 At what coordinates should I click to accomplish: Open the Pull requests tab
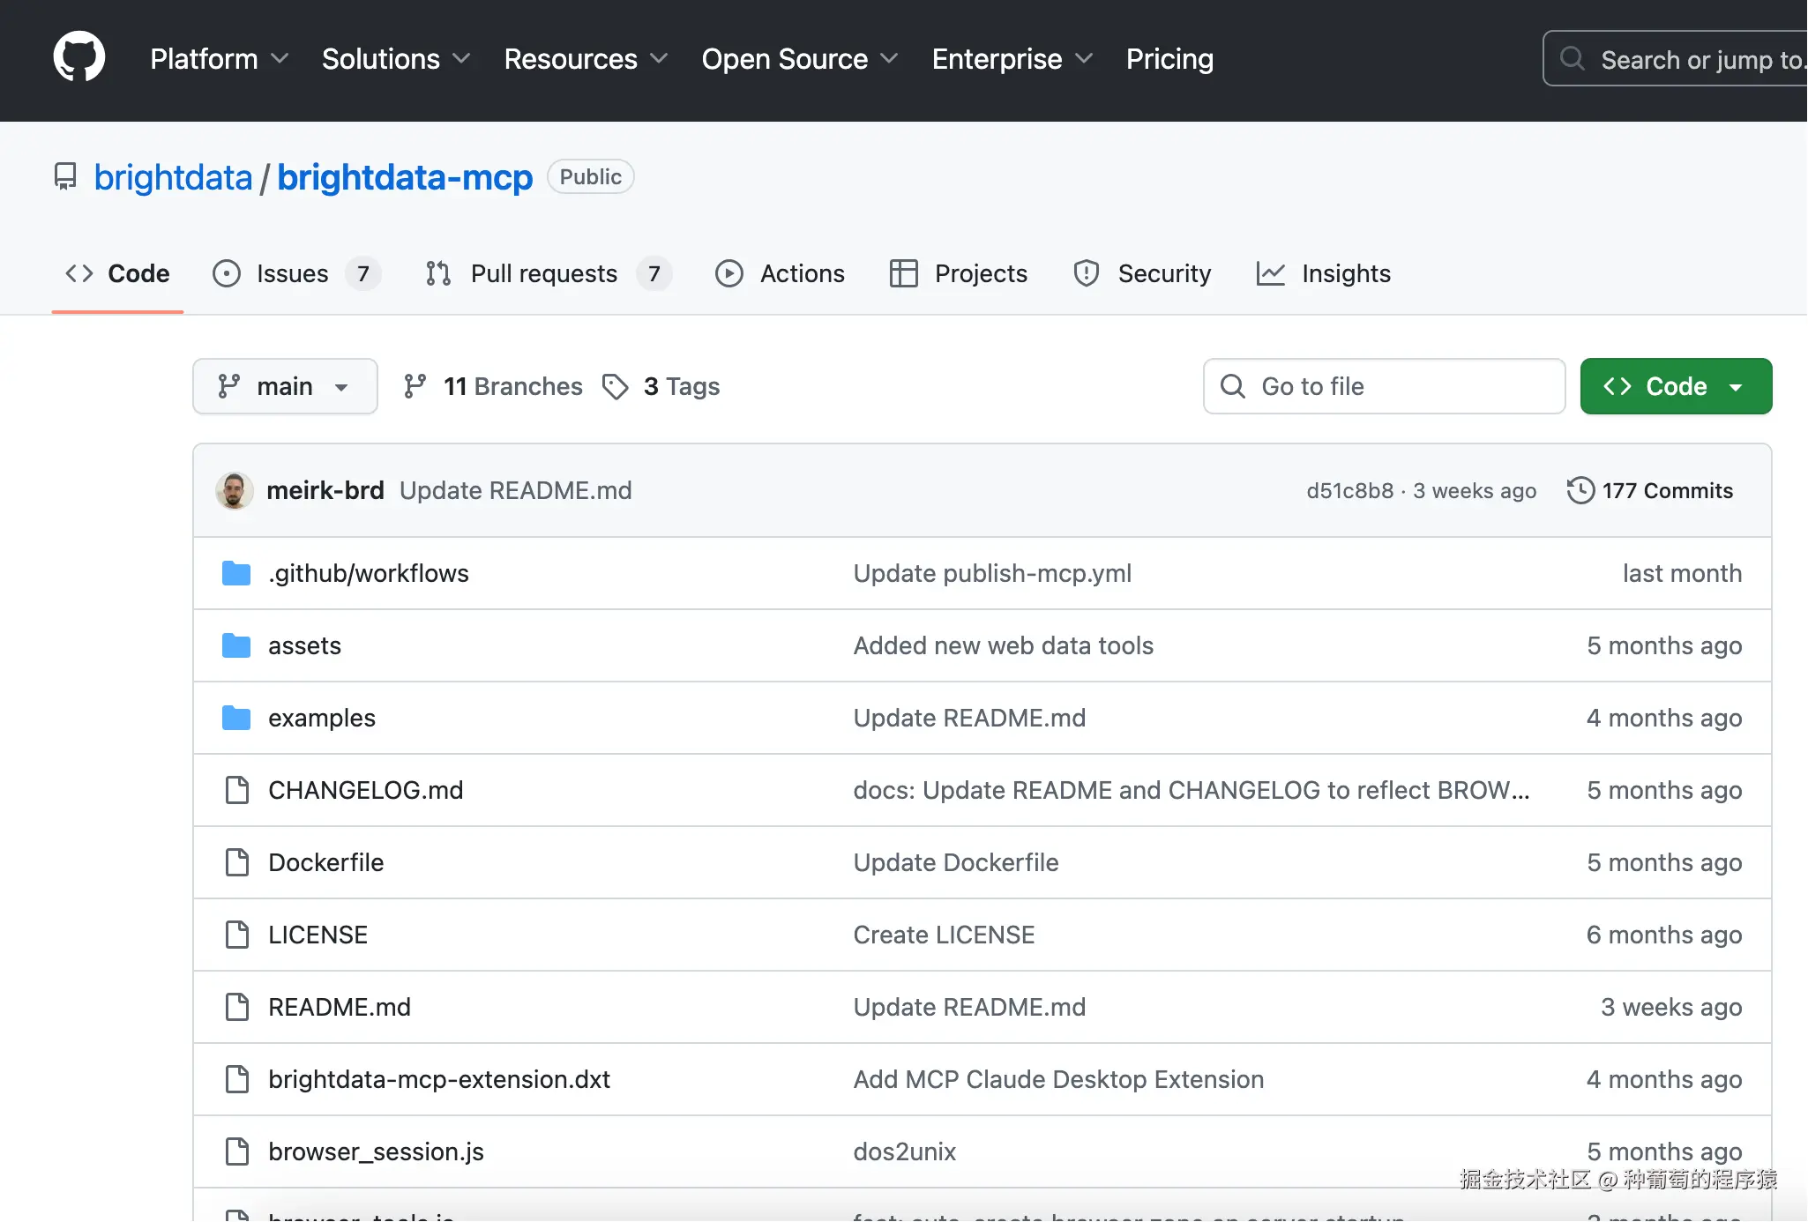(x=543, y=273)
